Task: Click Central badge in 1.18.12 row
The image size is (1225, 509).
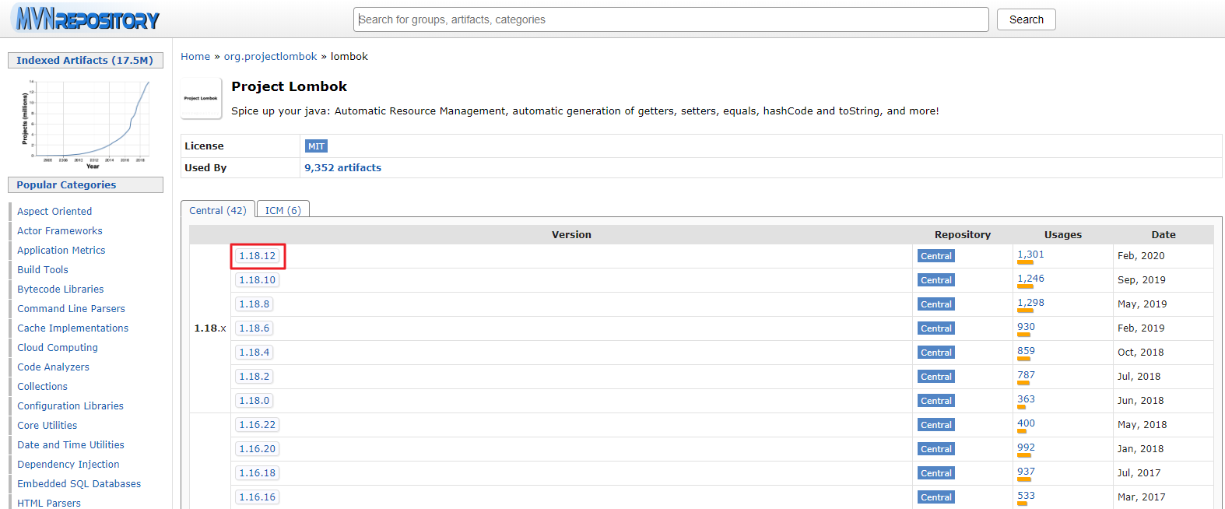Action: pos(936,256)
